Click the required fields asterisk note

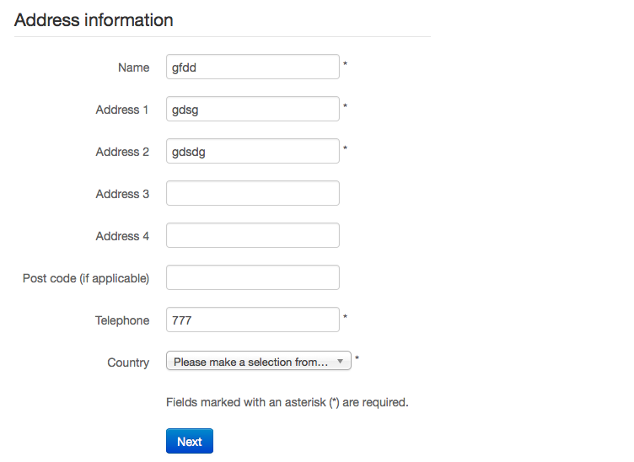click(287, 402)
